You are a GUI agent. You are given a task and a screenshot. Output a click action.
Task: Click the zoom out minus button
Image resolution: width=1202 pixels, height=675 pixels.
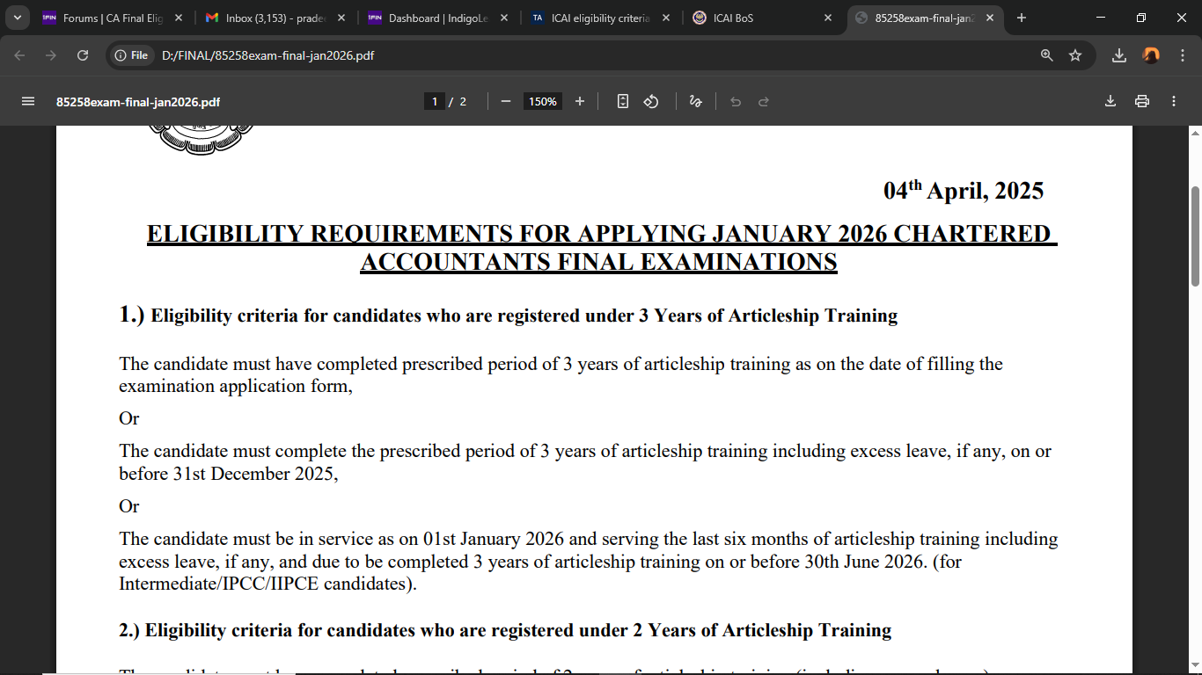506,102
